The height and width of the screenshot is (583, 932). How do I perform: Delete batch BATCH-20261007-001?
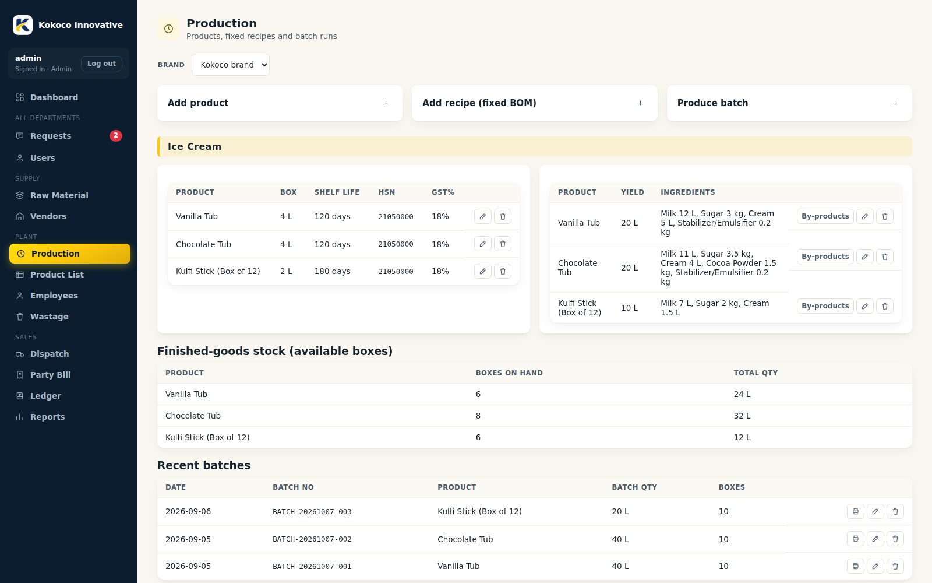pos(895,566)
